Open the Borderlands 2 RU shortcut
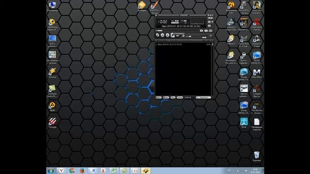310x174 pixels. pyautogui.click(x=231, y=8)
